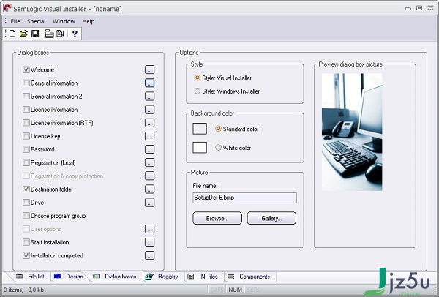Click the ellipsis button beside General information
The width and height of the screenshot is (439, 297).
tap(149, 83)
